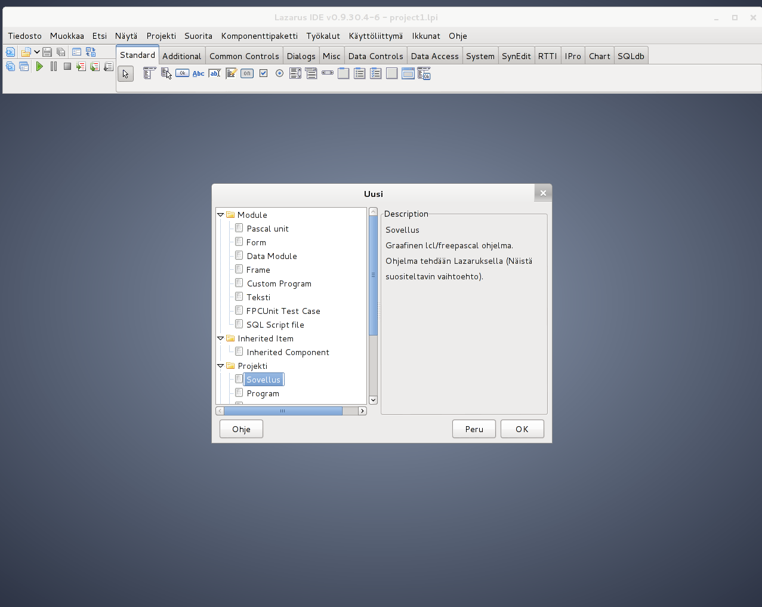Open the Muokkaa menu

click(x=67, y=36)
